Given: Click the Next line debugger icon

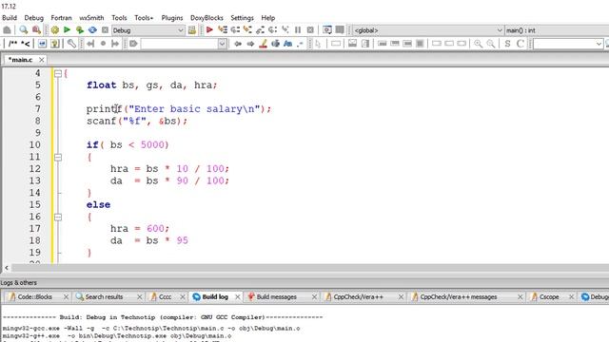Looking at the screenshot, I should [235, 29].
